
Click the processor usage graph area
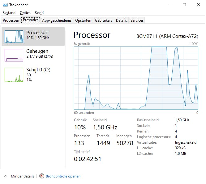coord(136,78)
